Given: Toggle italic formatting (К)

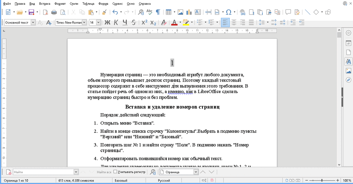Looking at the screenshot, I should pos(116,22).
